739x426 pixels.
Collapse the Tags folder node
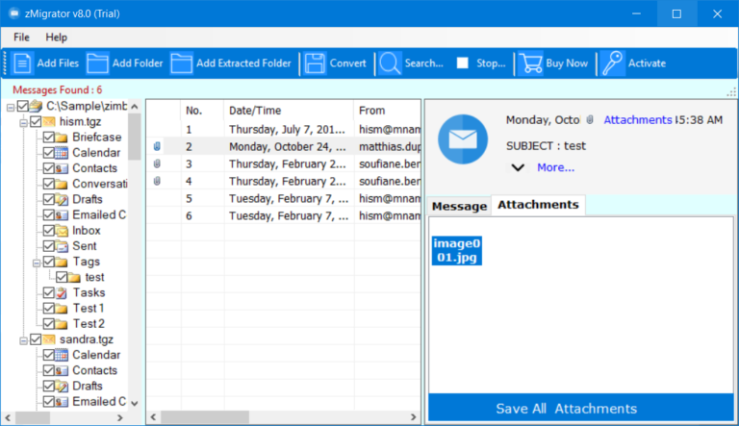coord(36,263)
